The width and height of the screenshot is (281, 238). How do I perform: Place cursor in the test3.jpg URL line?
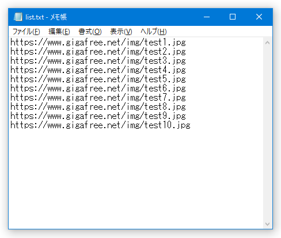98,61
